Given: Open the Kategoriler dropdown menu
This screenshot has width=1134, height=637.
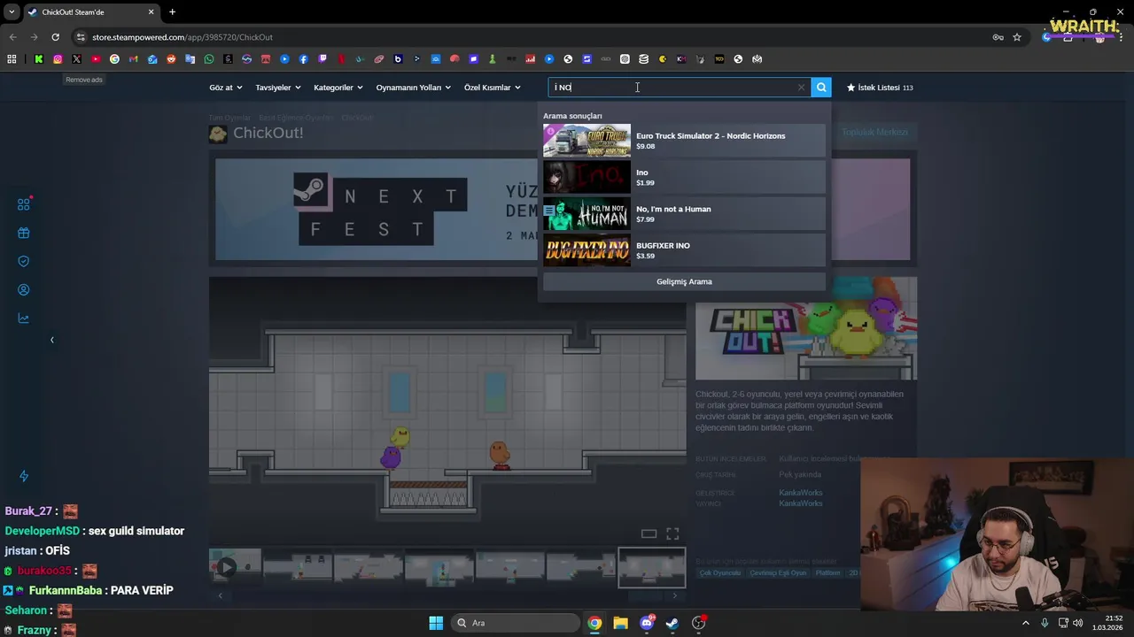Looking at the screenshot, I should point(338,88).
